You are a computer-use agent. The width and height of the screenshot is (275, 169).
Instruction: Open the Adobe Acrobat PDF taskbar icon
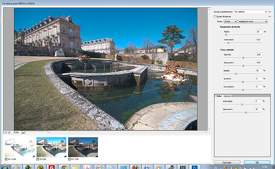[x=87, y=167]
